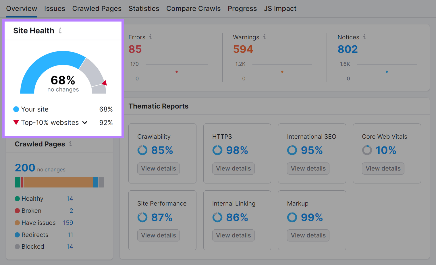Open the Compare Crawls tab
The width and height of the screenshot is (436, 265).
click(193, 9)
